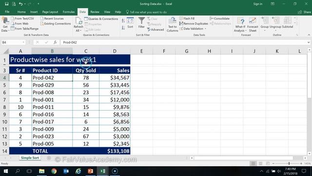Click the Share button

point(304,12)
